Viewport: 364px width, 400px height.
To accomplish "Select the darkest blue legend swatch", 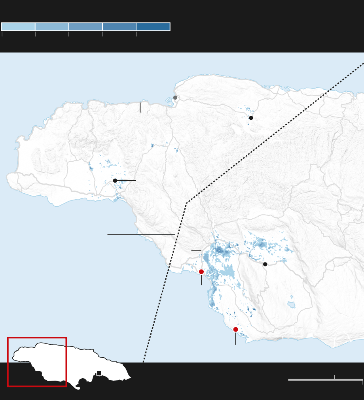I will pos(153,27).
